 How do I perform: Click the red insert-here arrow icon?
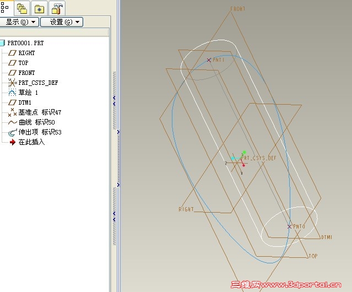[13, 142]
